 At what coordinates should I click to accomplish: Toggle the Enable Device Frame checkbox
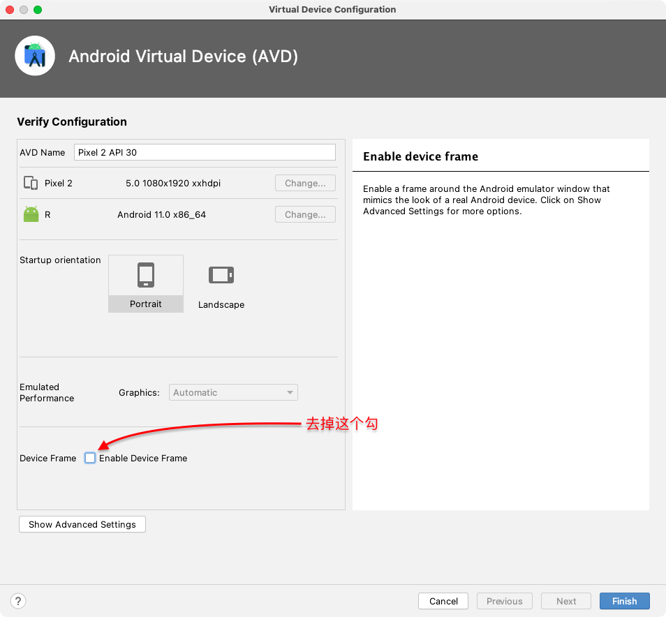[x=90, y=458]
